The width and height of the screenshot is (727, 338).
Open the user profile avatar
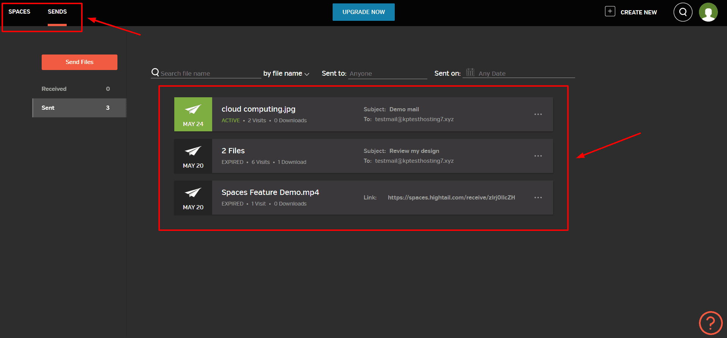coord(708,12)
